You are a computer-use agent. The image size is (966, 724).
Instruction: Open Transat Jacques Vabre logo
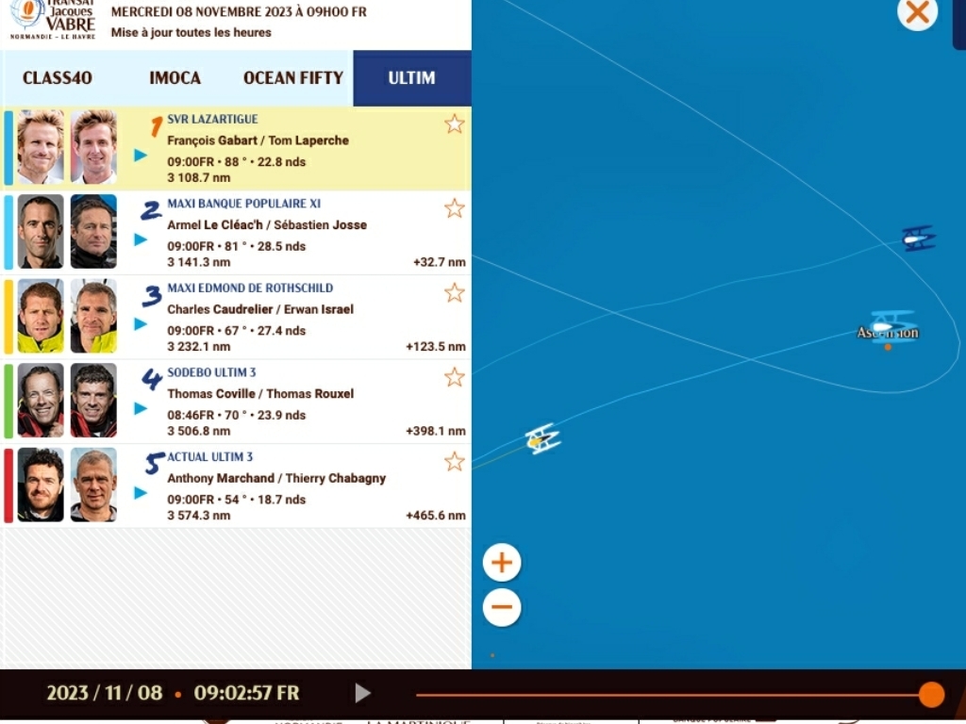[53, 20]
